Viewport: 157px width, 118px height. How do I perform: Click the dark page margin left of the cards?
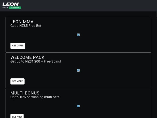tap(3, 66)
